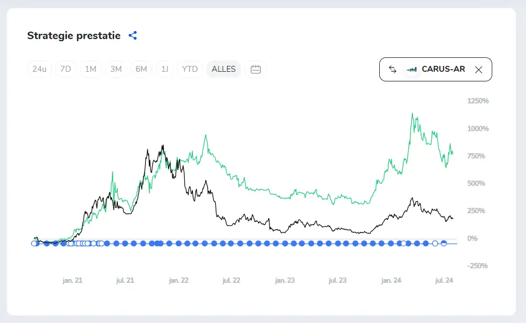Click the leftmost marker on the timeline
Image resolution: width=526 pixels, height=323 pixels.
coord(34,243)
